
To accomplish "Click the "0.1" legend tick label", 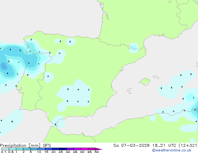I will 3,152.
